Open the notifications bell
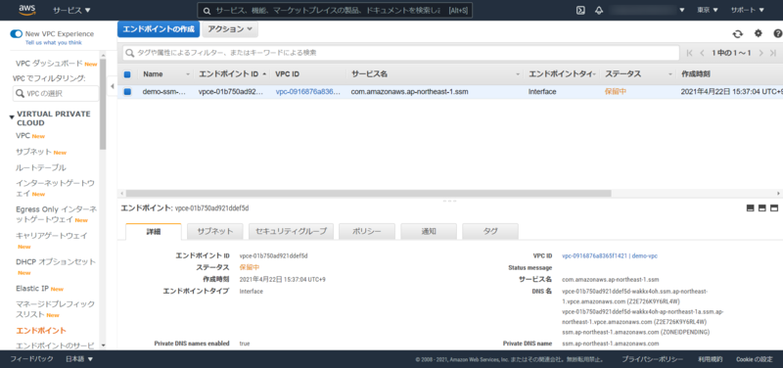 pos(599,10)
